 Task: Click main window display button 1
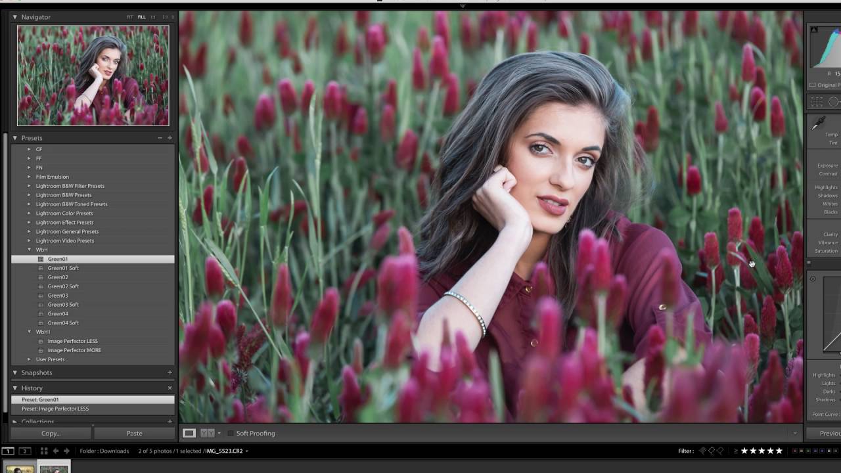pos(7,451)
